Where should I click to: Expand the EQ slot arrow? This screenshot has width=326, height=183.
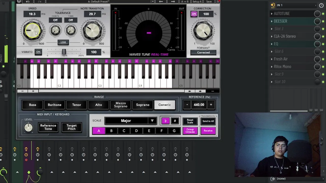click(272, 44)
